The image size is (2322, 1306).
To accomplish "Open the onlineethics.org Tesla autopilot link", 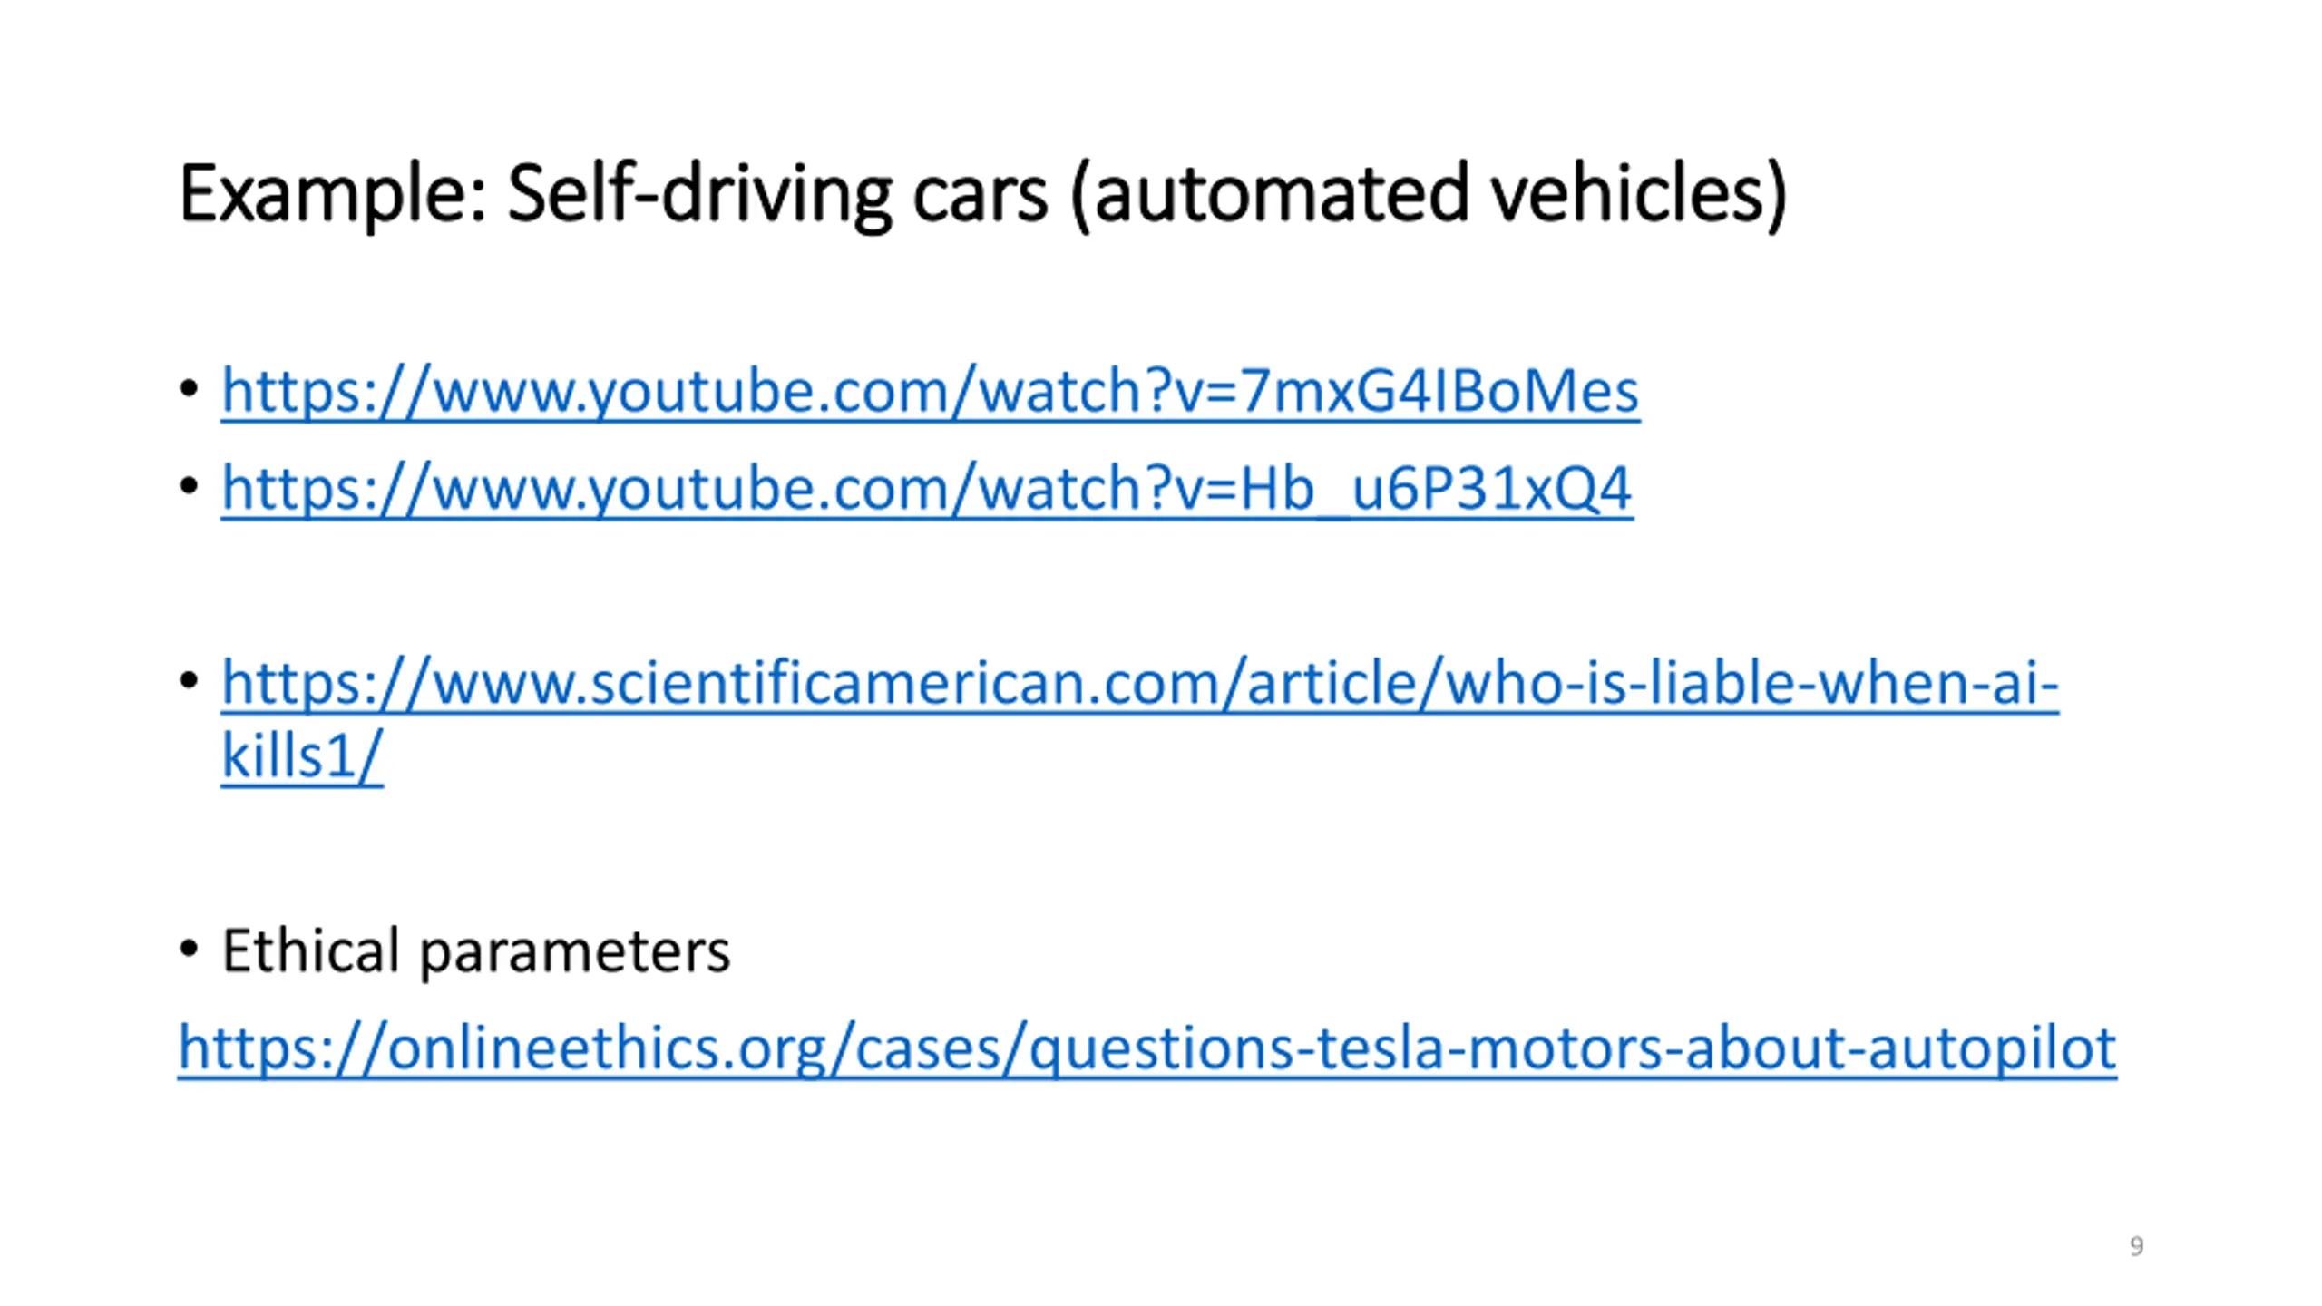I will pos(1147,1049).
